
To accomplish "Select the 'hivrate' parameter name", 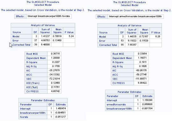I will pyautogui.click(x=24, y=117).
